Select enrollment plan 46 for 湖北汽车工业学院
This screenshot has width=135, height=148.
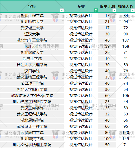(107, 40)
